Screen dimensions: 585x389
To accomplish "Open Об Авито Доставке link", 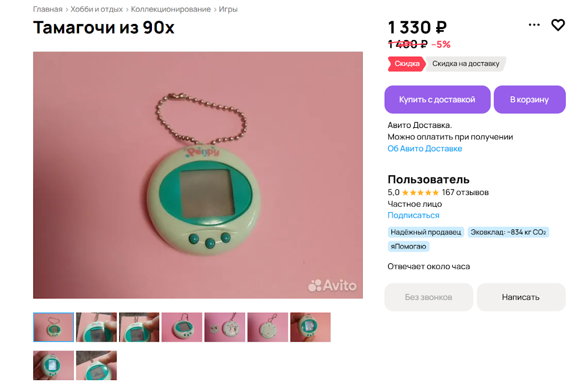I will tap(425, 148).
